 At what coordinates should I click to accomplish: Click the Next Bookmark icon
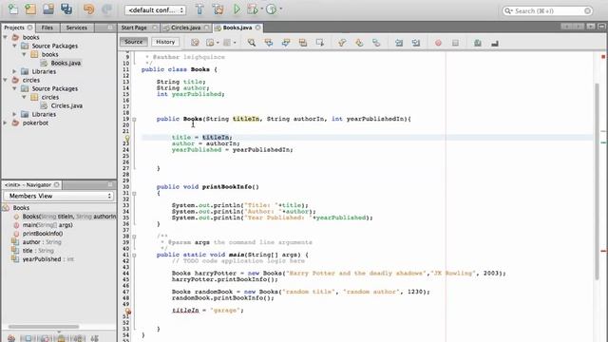[x=359, y=43]
